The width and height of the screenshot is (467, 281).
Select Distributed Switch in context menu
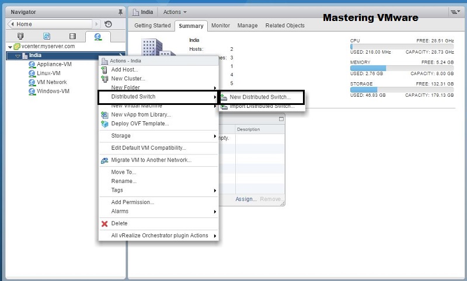coord(158,97)
